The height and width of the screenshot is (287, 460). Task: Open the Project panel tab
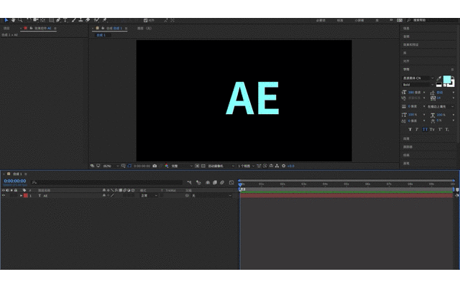(6, 29)
